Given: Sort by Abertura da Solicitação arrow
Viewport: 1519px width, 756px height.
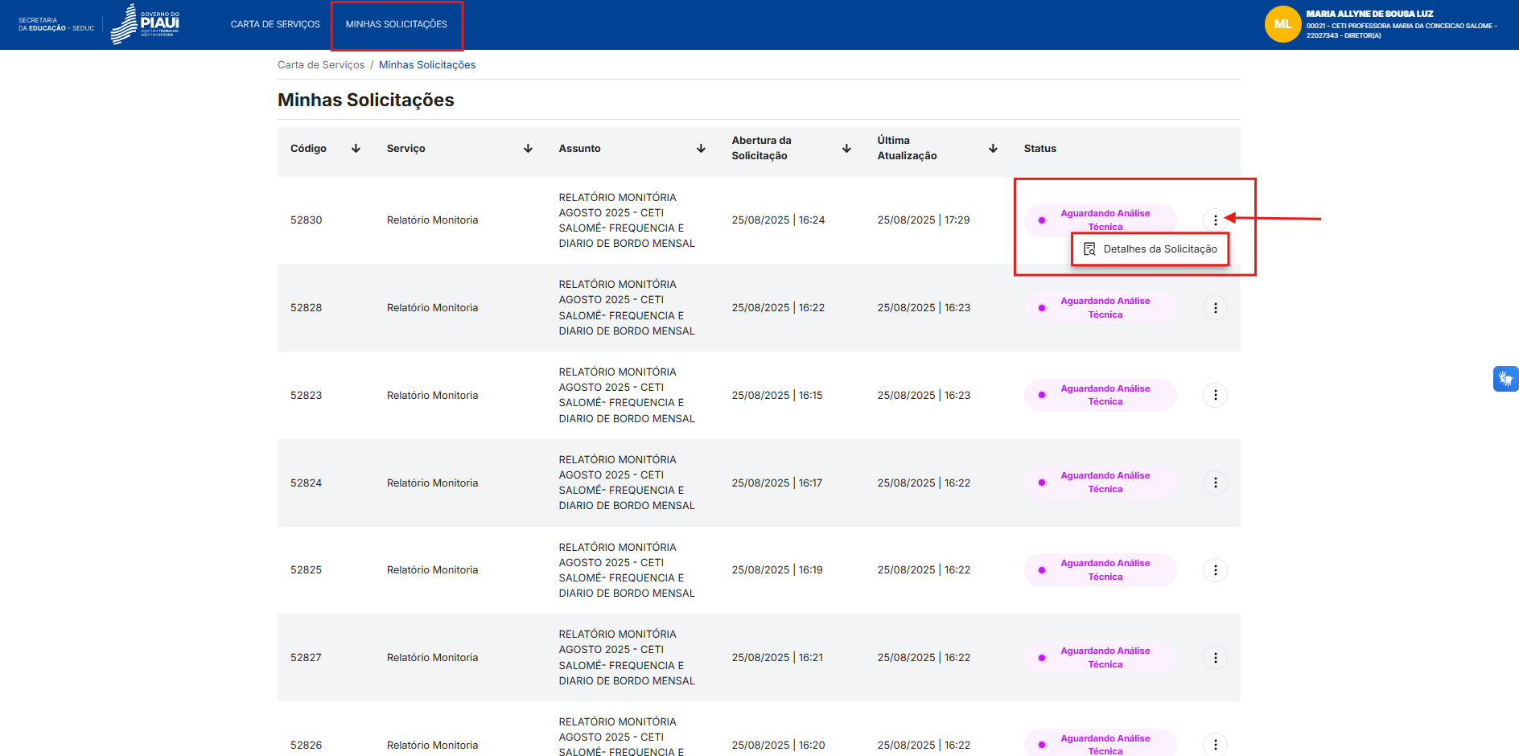Looking at the screenshot, I should (x=846, y=149).
